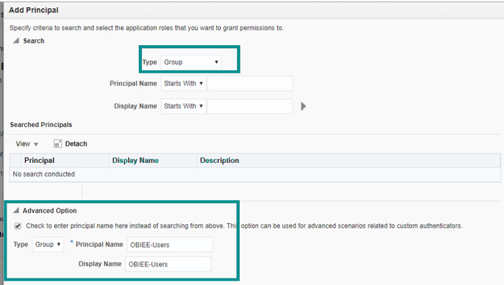Open Principal Name Starts With dropdown
Viewport: 504px width, 285px height.
[183, 83]
